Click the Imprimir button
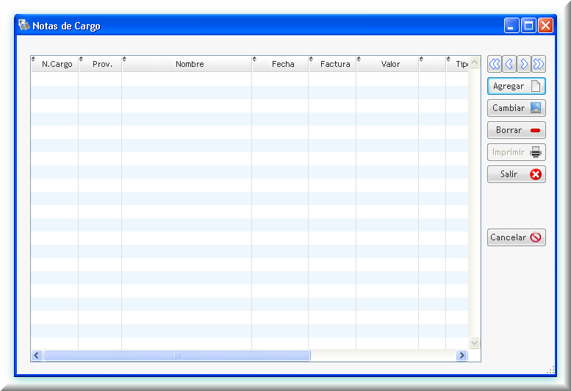 point(517,152)
